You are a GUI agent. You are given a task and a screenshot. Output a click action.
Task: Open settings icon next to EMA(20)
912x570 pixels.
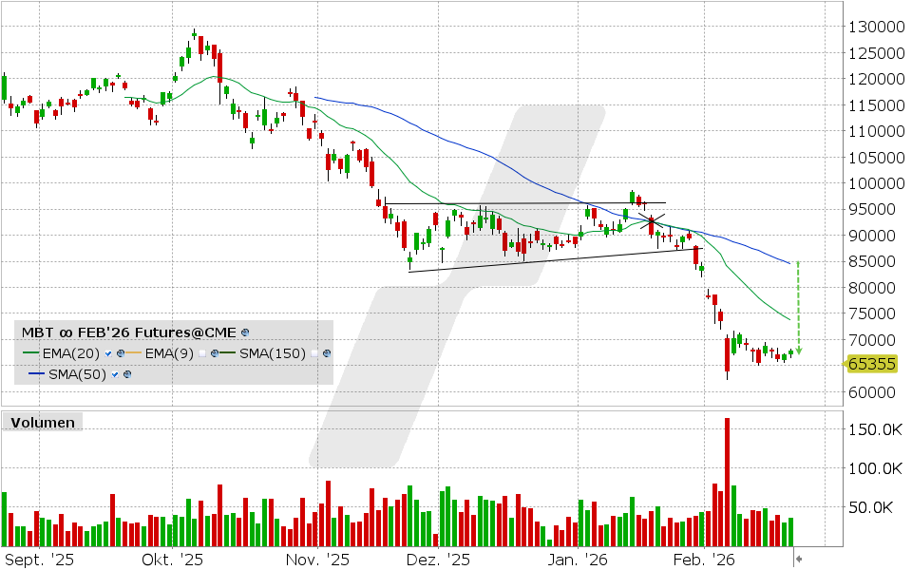(121, 353)
